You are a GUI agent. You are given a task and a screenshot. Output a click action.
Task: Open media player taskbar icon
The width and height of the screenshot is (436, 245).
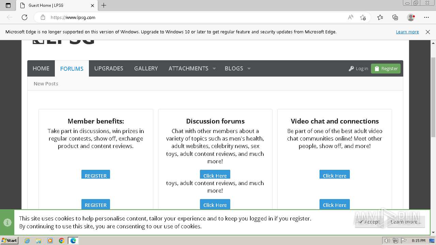pyautogui.click(x=50, y=241)
